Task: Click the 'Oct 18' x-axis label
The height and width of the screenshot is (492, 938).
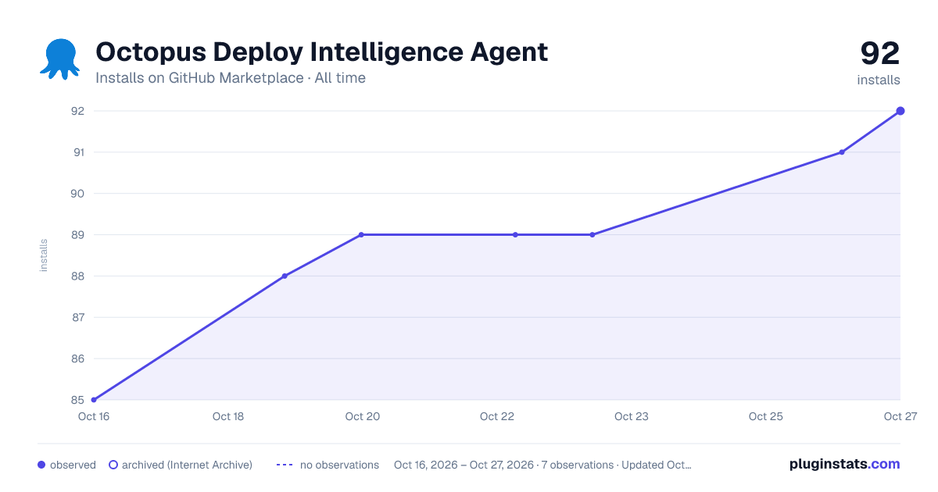Action: 228,416
